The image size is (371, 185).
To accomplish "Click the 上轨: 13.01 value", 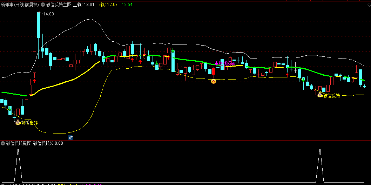I will [84, 4].
